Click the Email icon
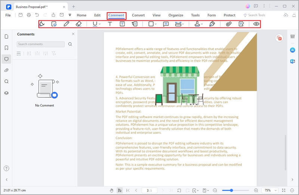The width and height of the screenshot is (299, 195). click(x=62, y=15)
